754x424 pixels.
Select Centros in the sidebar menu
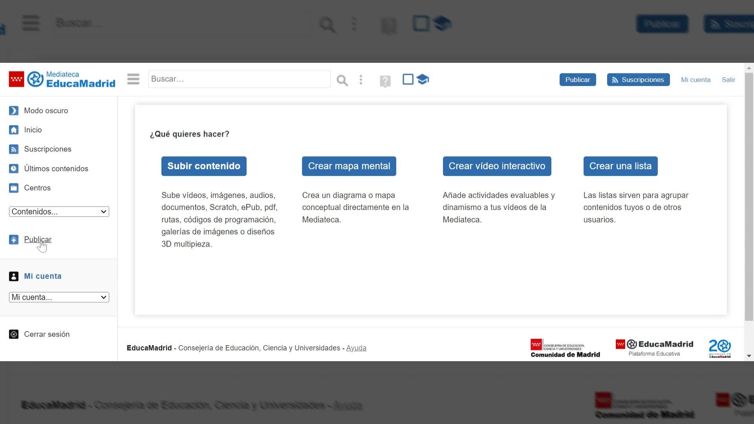click(x=37, y=188)
